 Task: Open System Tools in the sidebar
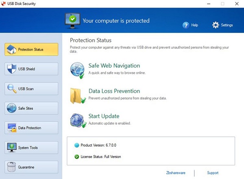point(31,148)
